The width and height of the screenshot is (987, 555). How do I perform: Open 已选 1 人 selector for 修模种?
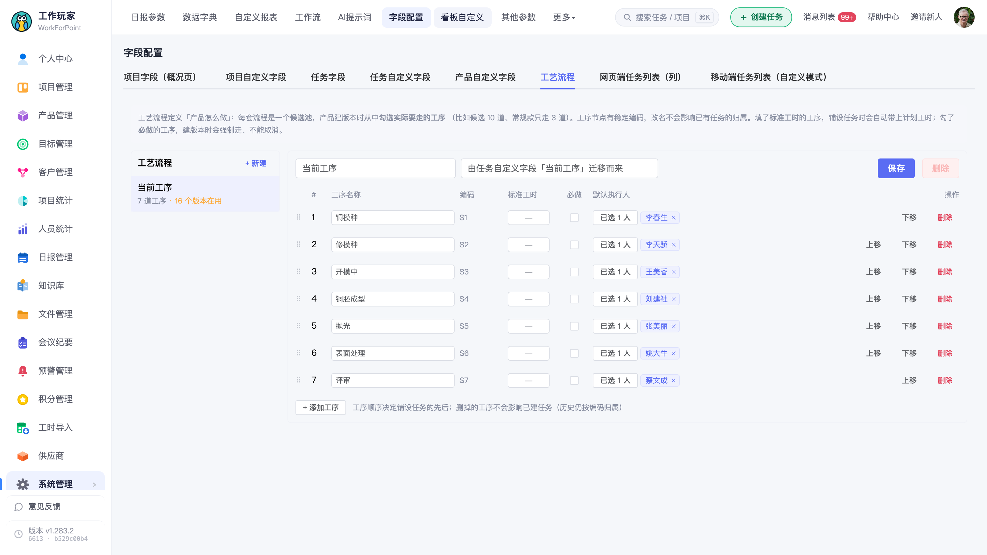point(615,245)
